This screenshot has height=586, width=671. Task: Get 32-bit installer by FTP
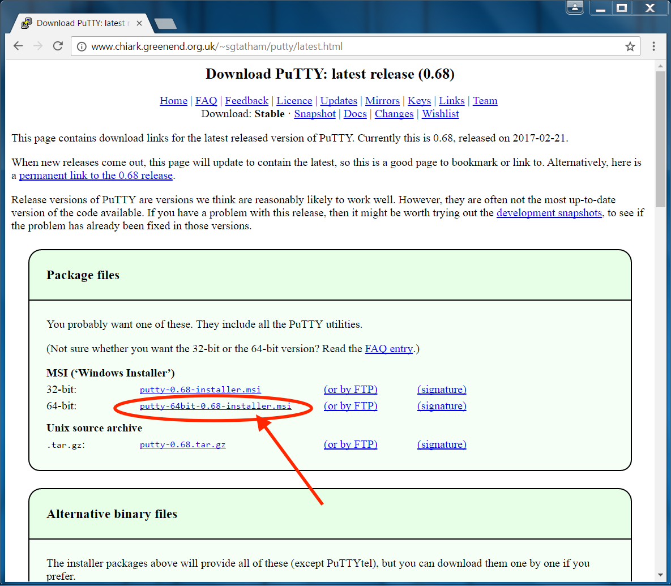coord(351,390)
